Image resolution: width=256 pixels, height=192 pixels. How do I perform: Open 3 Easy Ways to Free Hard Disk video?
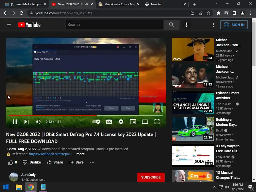pyautogui.click(x=193, y=155)
